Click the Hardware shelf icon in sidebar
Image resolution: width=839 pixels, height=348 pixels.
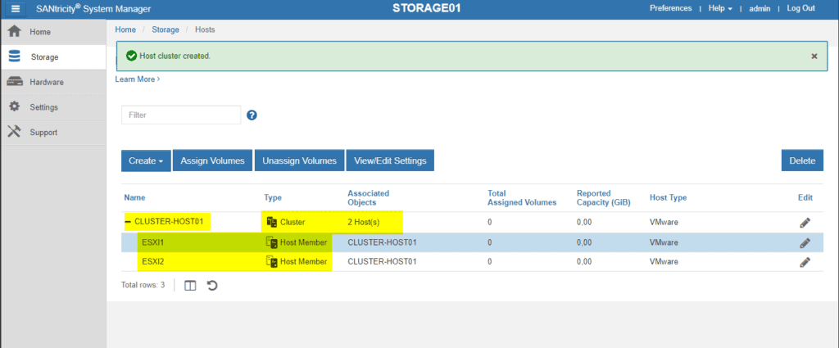(15, 82)
